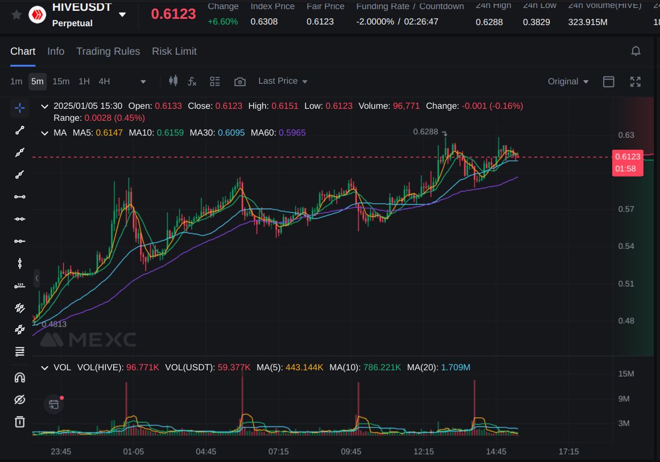Hide all drawings with the eye icon
Screen dimensions: 660x462
pos(20,399)
